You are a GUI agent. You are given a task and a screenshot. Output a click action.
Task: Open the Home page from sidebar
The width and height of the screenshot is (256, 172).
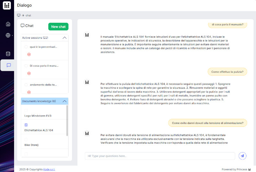(x=8, y=24)
